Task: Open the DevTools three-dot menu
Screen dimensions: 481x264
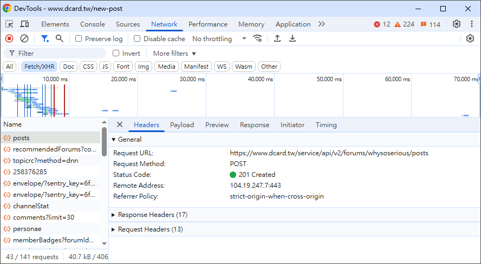Action: coord(472,24)
